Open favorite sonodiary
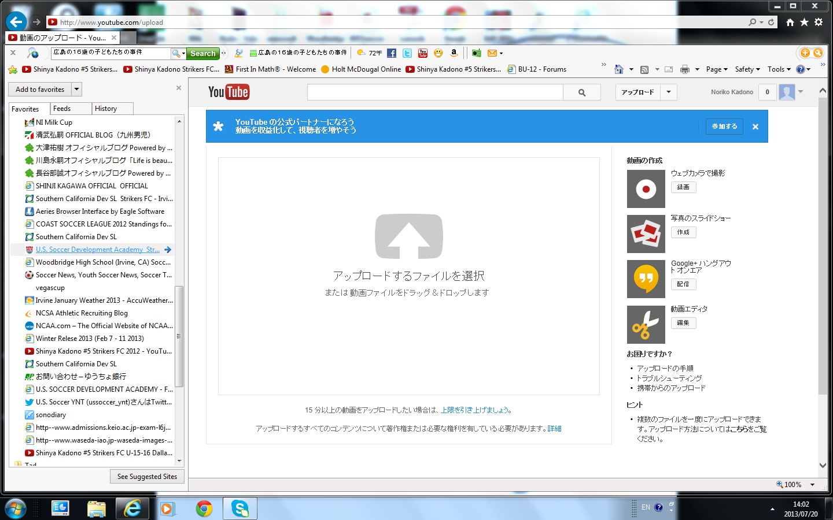Screen dimensions: 833x520 (50, 415)
